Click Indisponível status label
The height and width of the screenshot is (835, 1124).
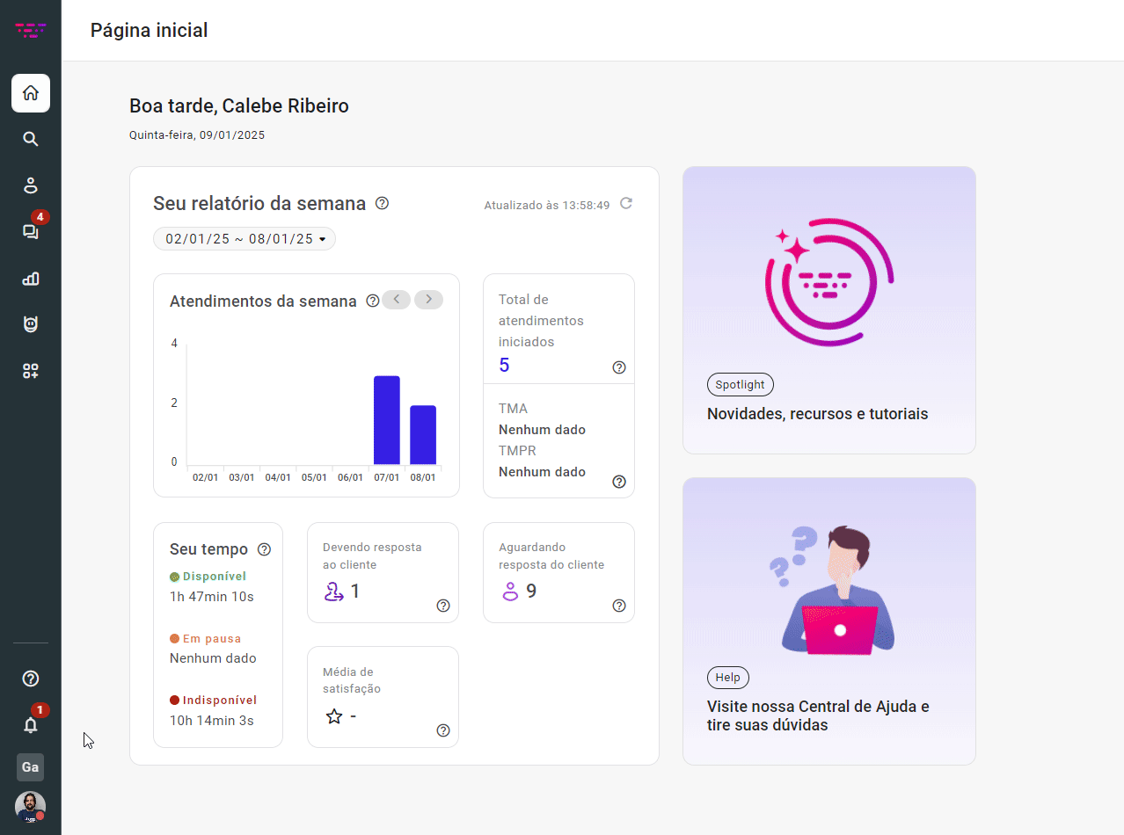[x=220, y=701]
